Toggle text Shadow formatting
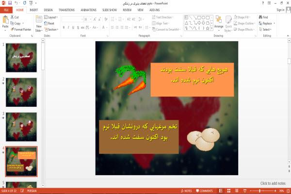The image size is (291, 194). 78,28
